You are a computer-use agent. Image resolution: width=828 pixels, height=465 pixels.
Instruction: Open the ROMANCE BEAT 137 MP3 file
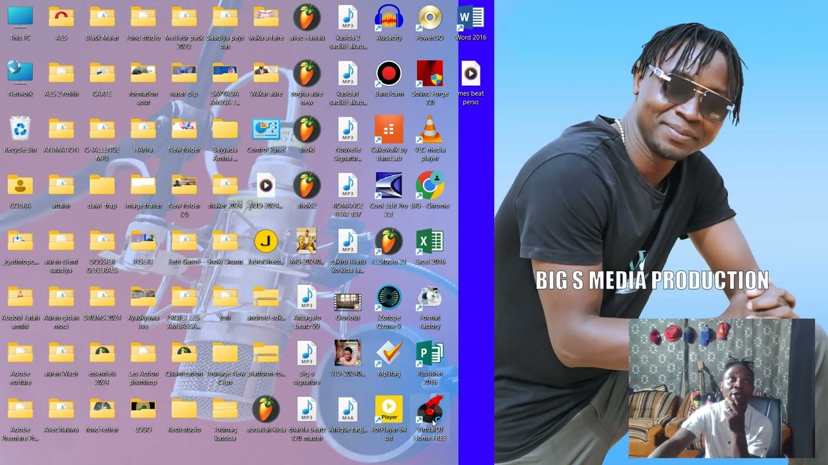pos(348,186)
